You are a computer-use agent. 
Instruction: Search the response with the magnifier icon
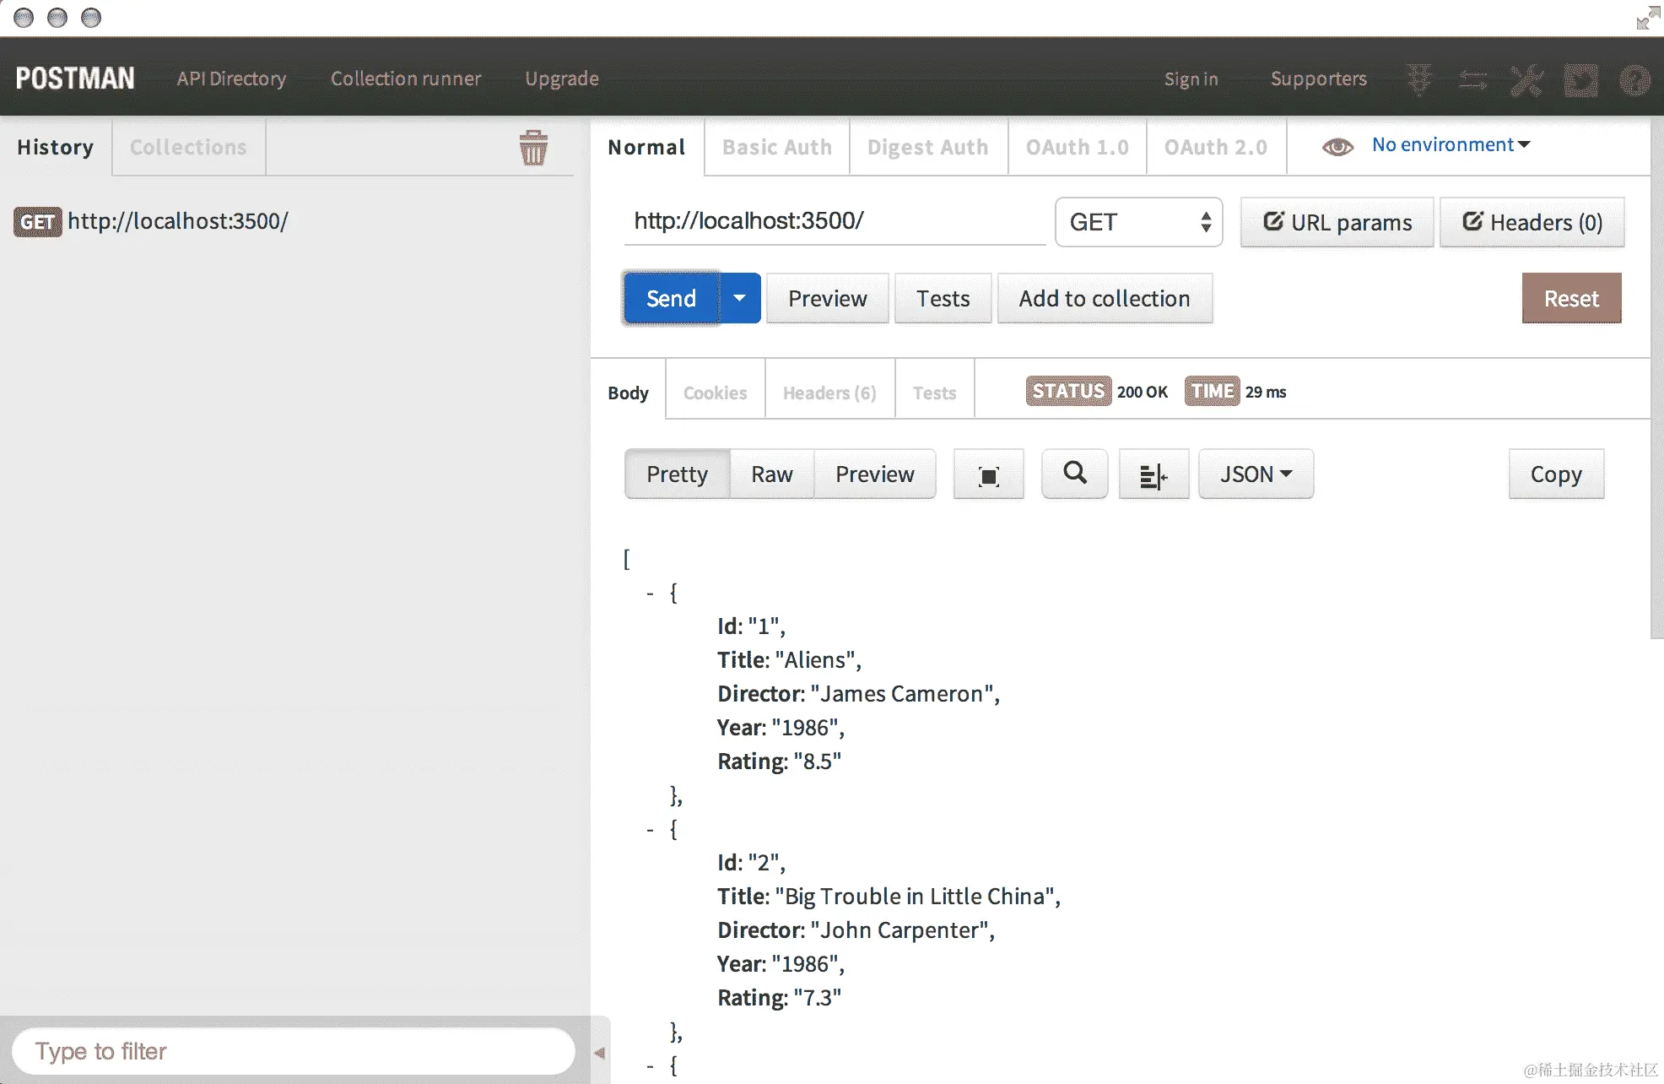coord(1074,474)
